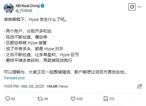146x106 pixels.
Task: Open AB Kuai.Dong profile picture
Action: click(9, 8)
